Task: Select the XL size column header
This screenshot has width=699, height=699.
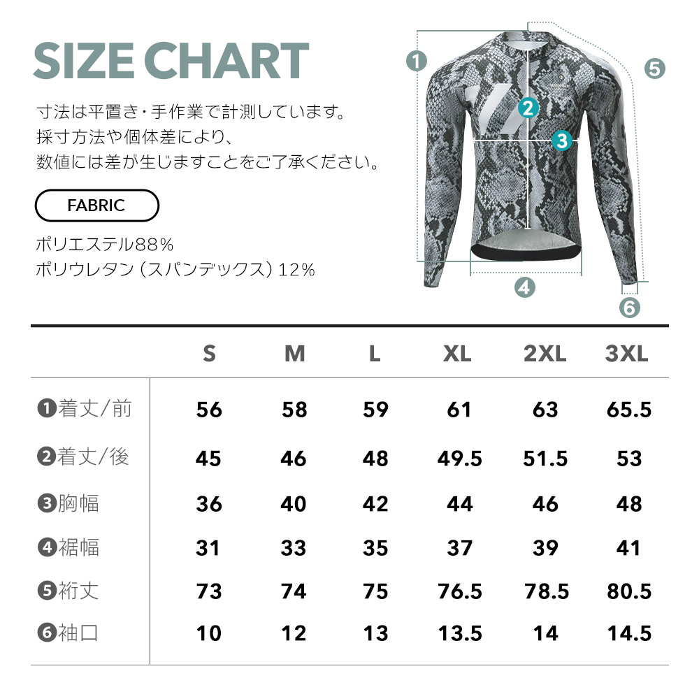Action: 457,354
